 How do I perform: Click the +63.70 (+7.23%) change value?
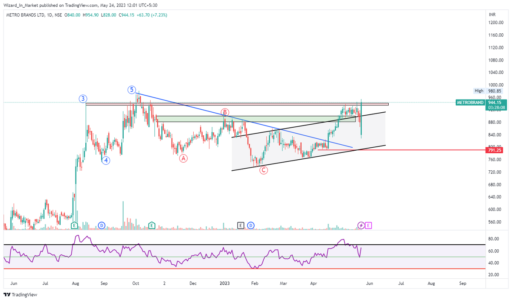coord(153,15)
